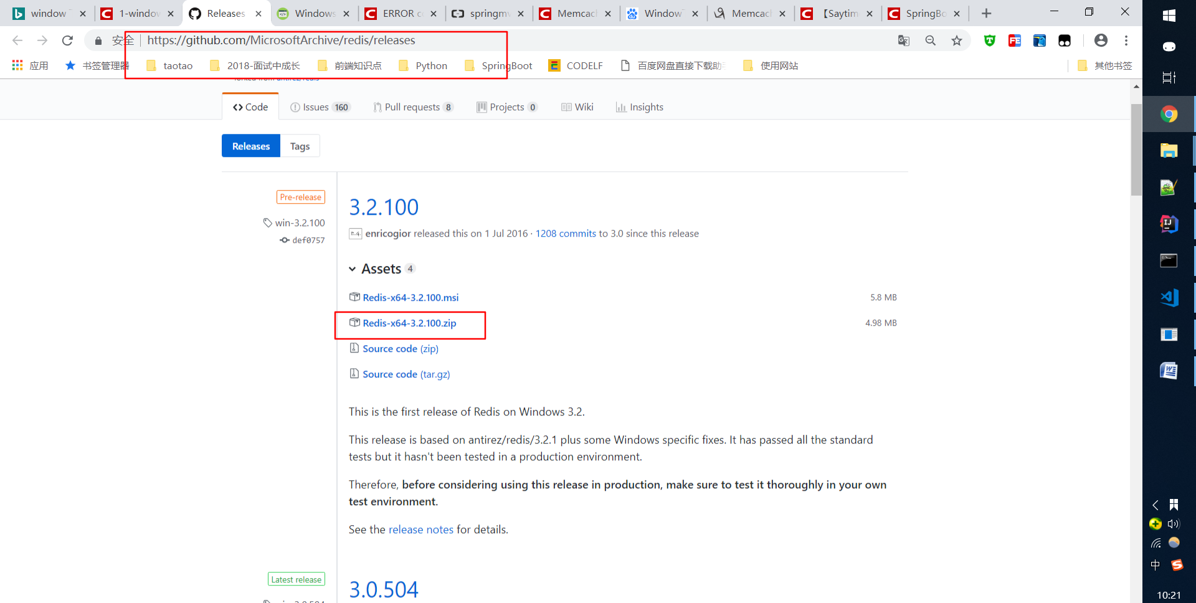Open the 使用网站 bookmark folder

point(771,65)
